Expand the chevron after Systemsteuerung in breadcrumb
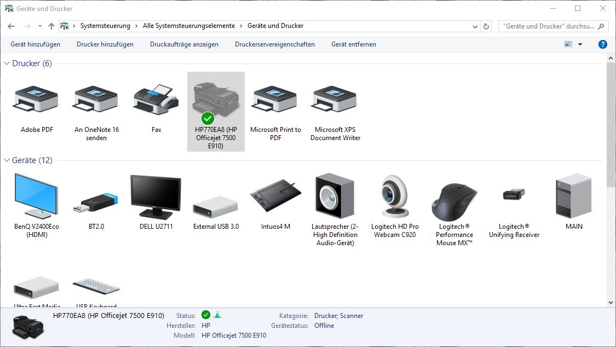The image size is (616, 347). pyautogui.click(x=136, y=26)
